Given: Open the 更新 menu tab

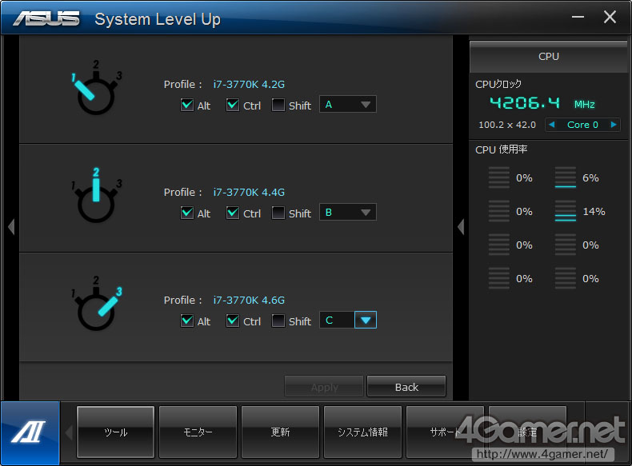Looking at the screenshot, I should 280,432.
